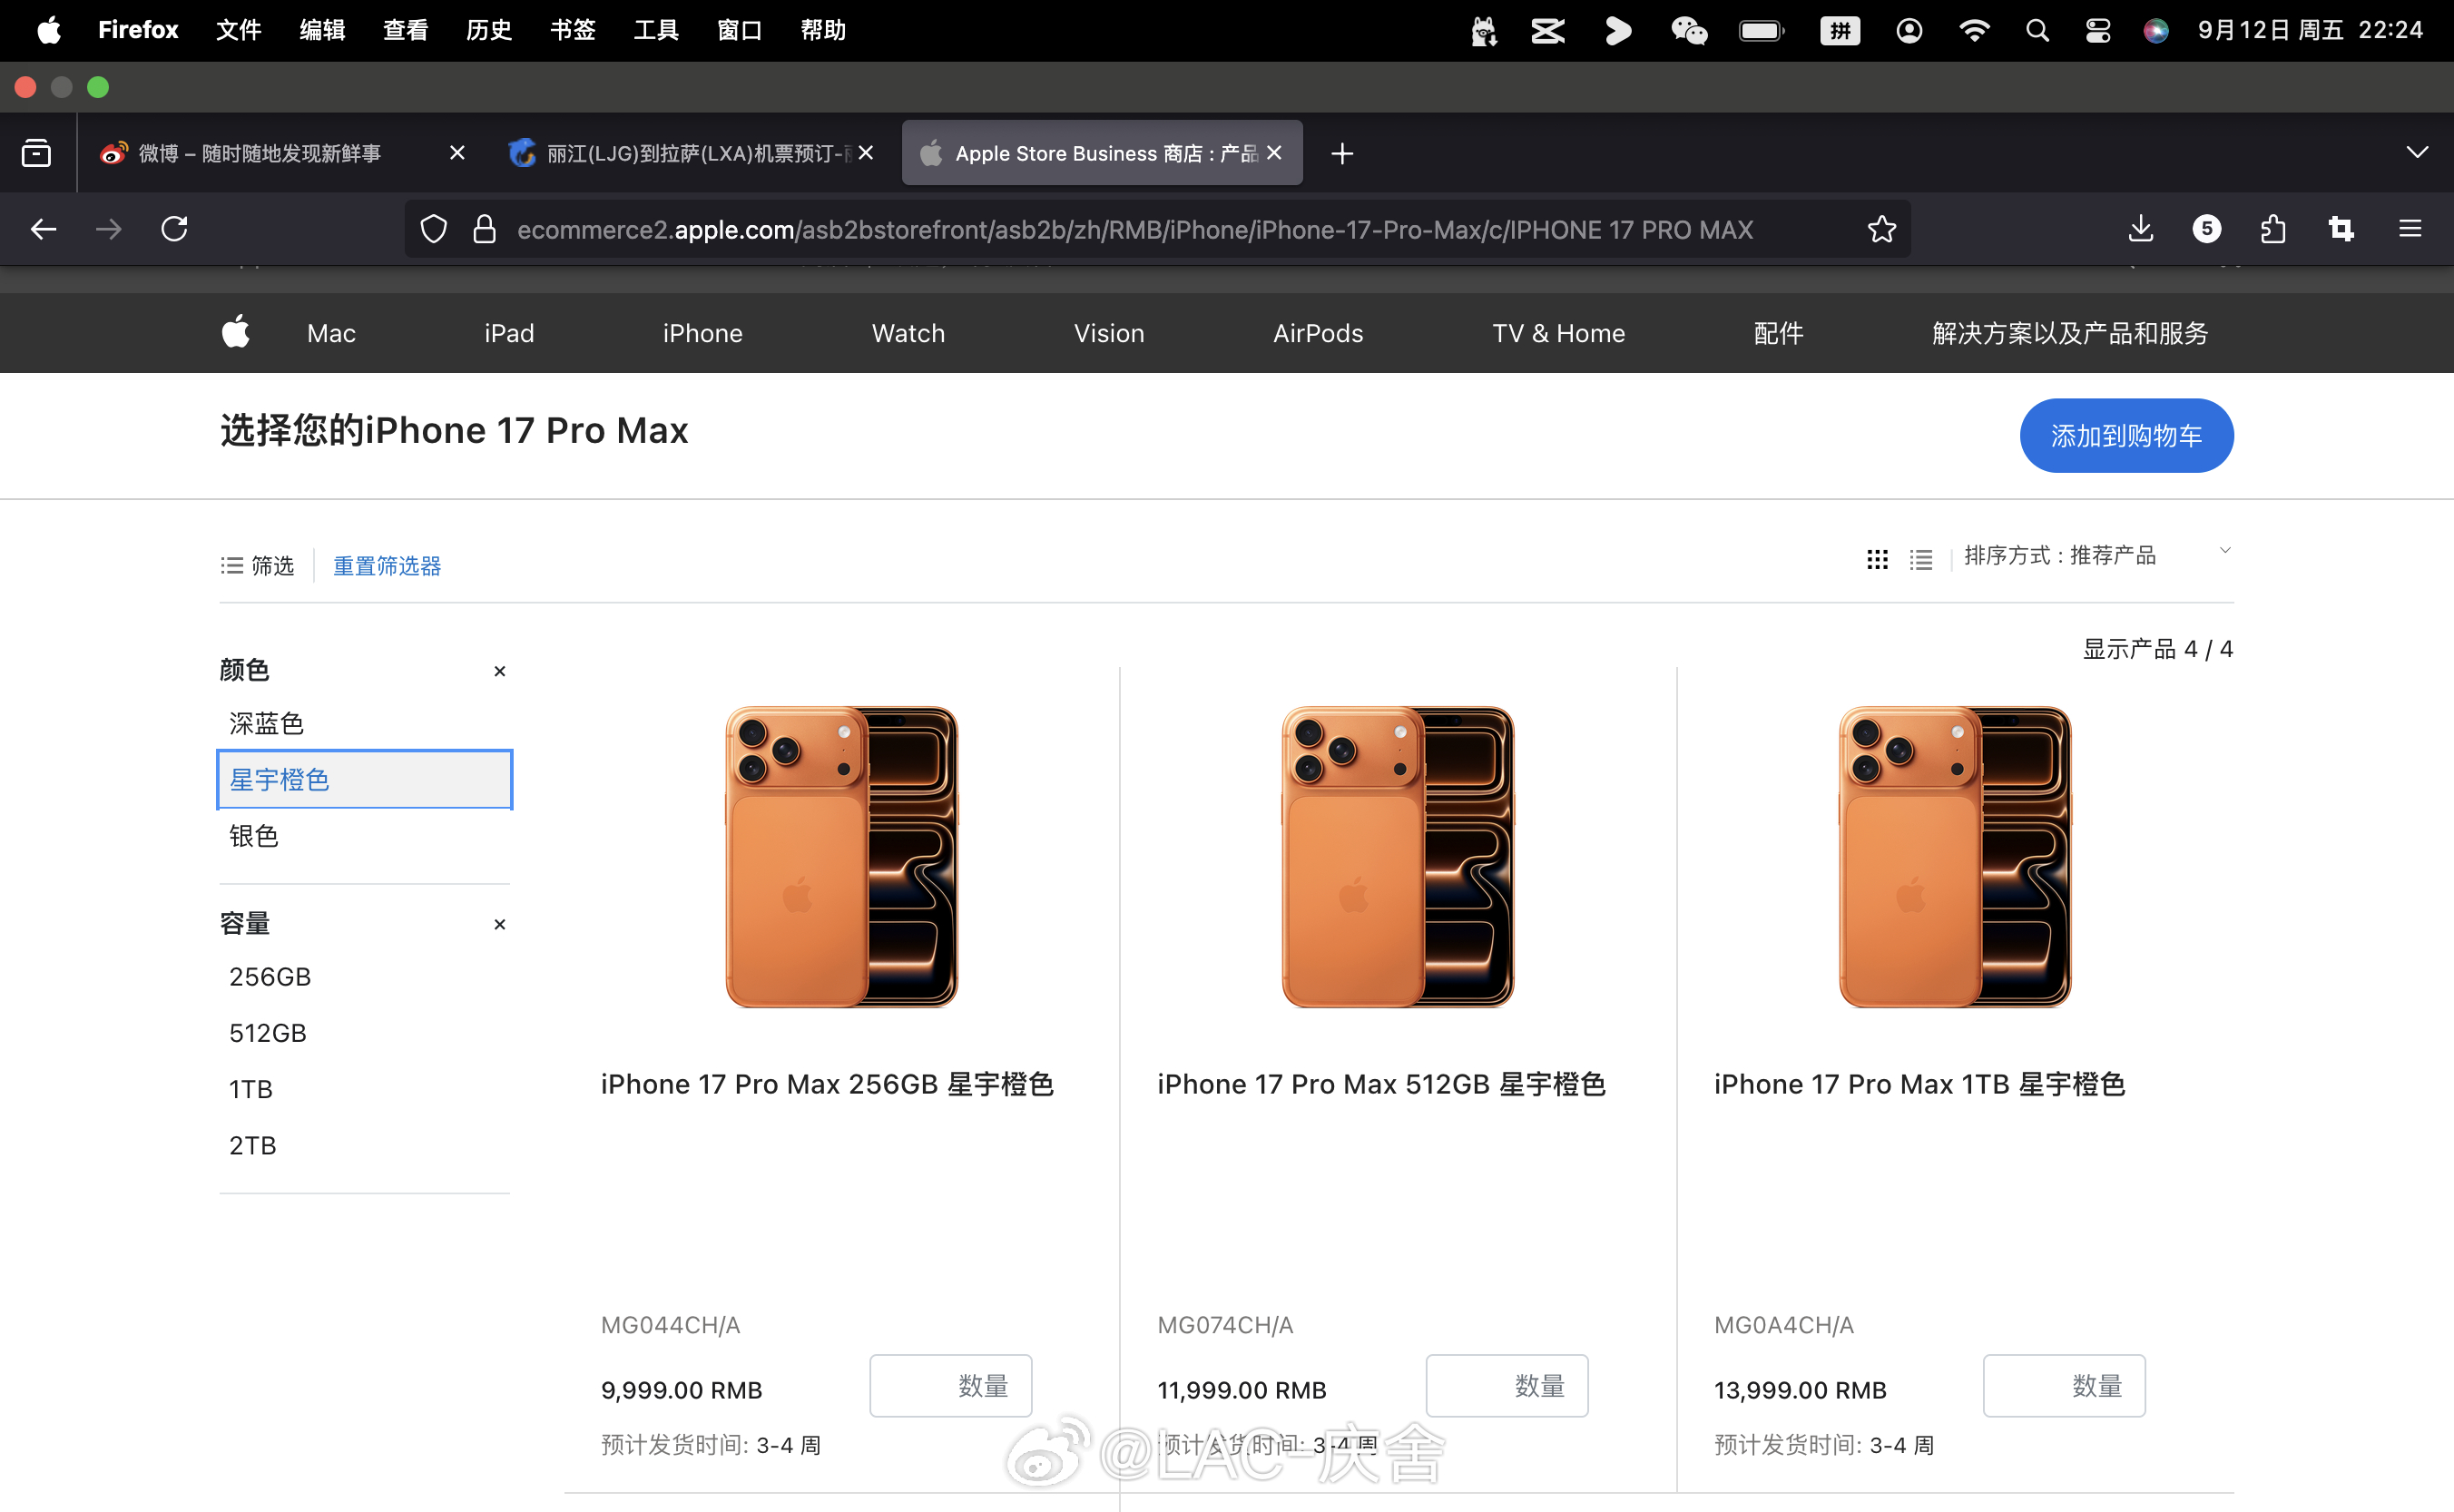
Task: Go back to the previous page
Action: 43,229
